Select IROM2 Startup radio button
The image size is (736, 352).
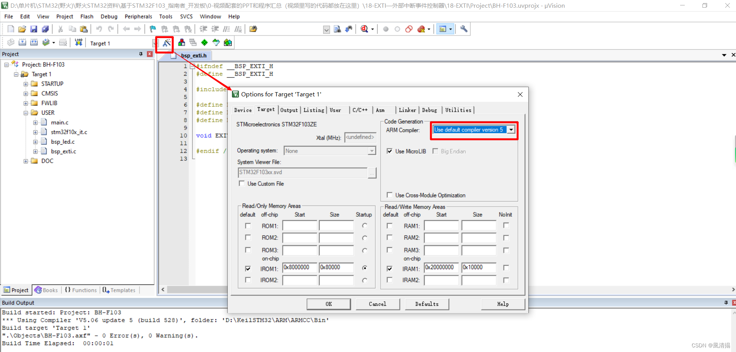click(x=365, y=280)
